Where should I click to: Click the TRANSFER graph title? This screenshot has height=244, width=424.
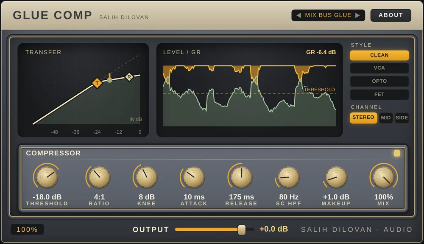pyautogui.click(x=43, y=52)
